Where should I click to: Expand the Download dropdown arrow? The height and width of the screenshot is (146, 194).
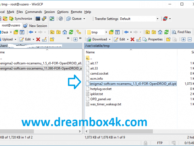110,40
